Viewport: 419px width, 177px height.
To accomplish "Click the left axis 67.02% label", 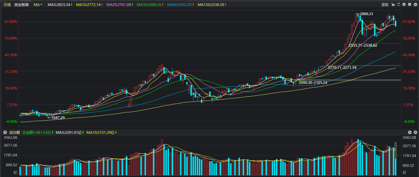I will [x=11, y=22].
